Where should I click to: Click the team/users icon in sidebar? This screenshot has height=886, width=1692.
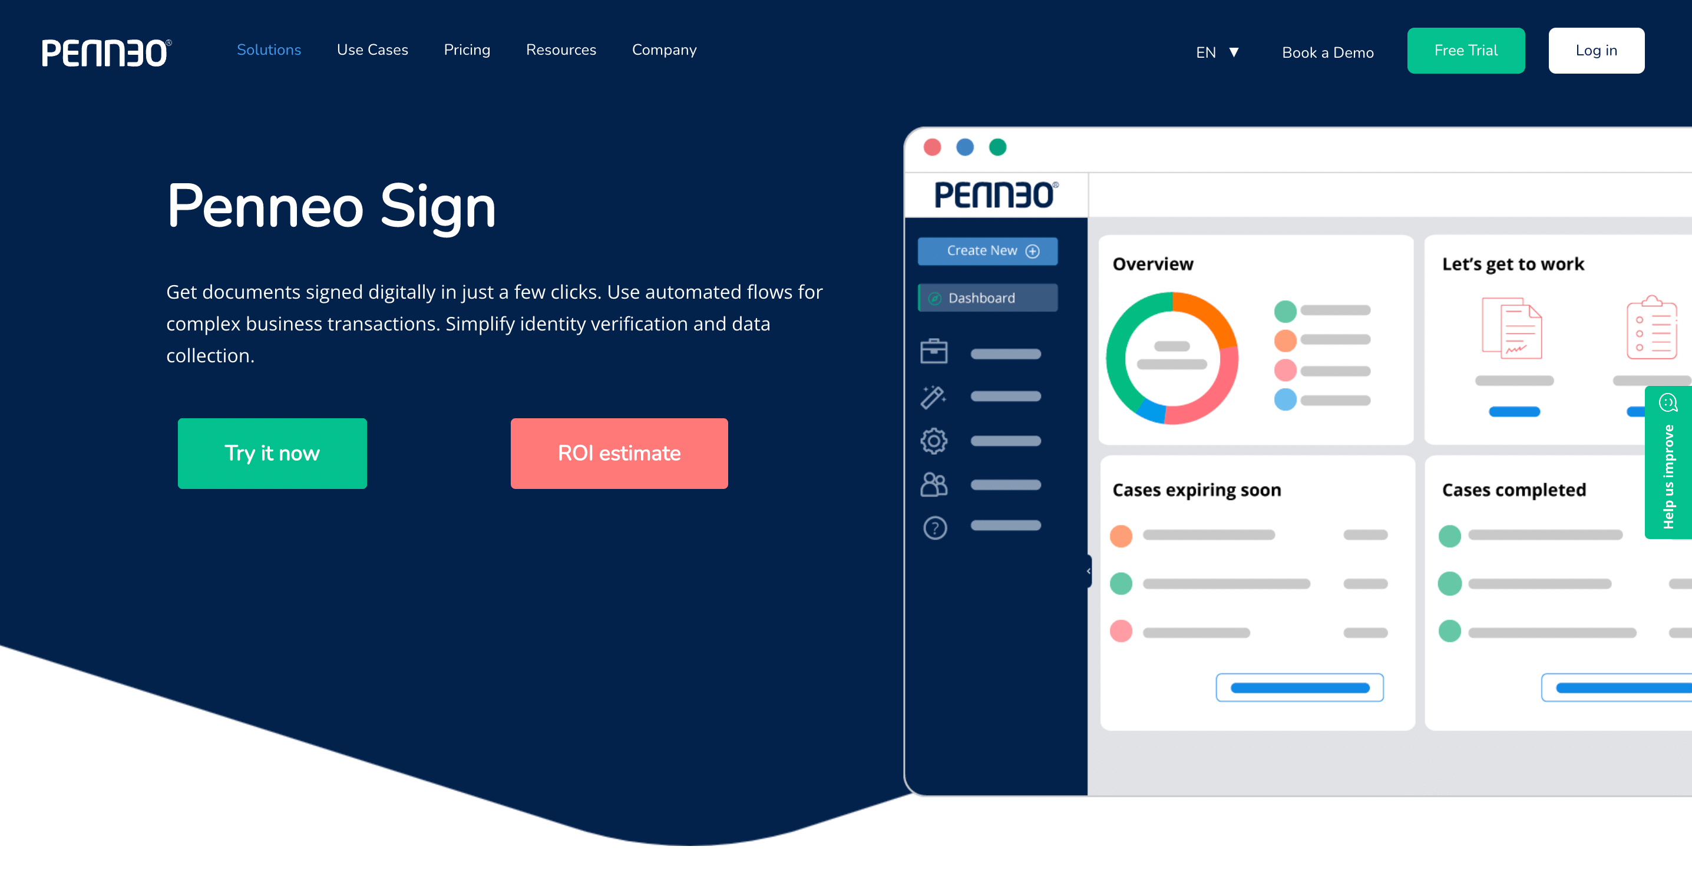(933, 482)
